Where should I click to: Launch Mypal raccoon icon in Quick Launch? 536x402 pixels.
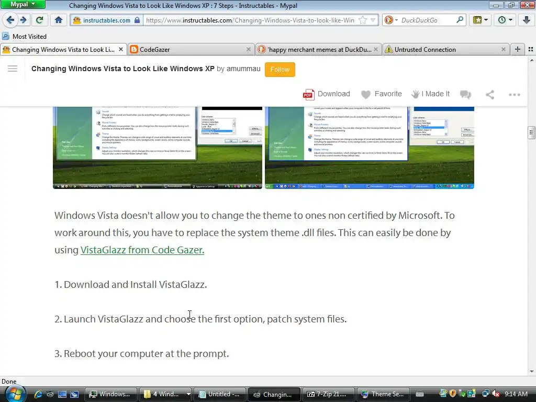tap(50, 394)
